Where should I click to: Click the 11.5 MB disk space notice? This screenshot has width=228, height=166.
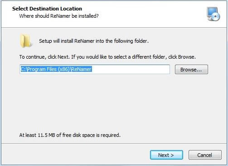[70, 135]
